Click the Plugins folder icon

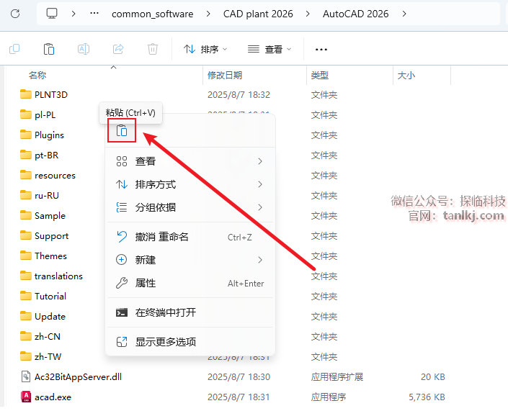[26, 135]
